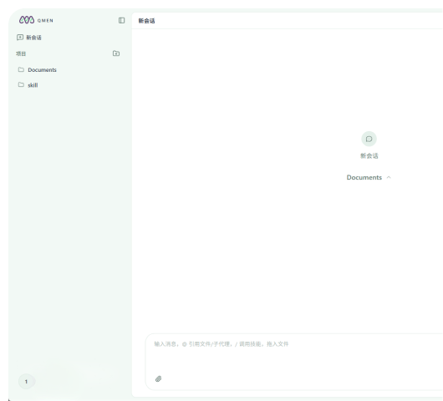Image resolution: width=443 pixels, height=401 pixels.
Task: Attach a file with the paperclip icon
Action: pos(159,378)
